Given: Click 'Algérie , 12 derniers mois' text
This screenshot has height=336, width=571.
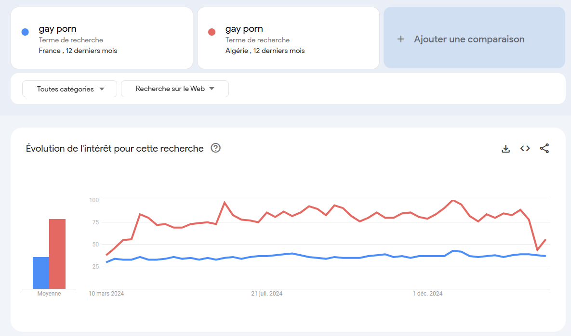Looking at the screenshot, I should point(265,51).
